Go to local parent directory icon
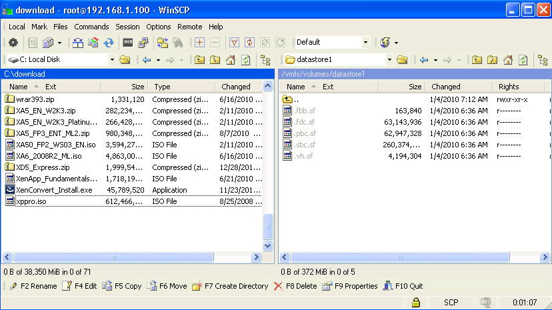552x310 pixels. pyautogui.click(x=199, y=60)
